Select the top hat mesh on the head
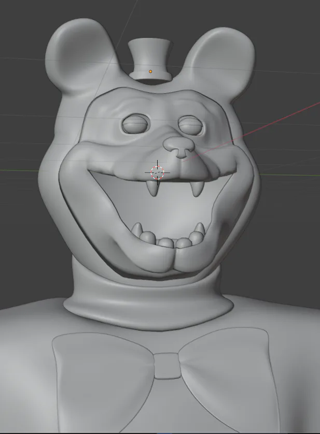The image size is (320, 434). pos(150,59)
